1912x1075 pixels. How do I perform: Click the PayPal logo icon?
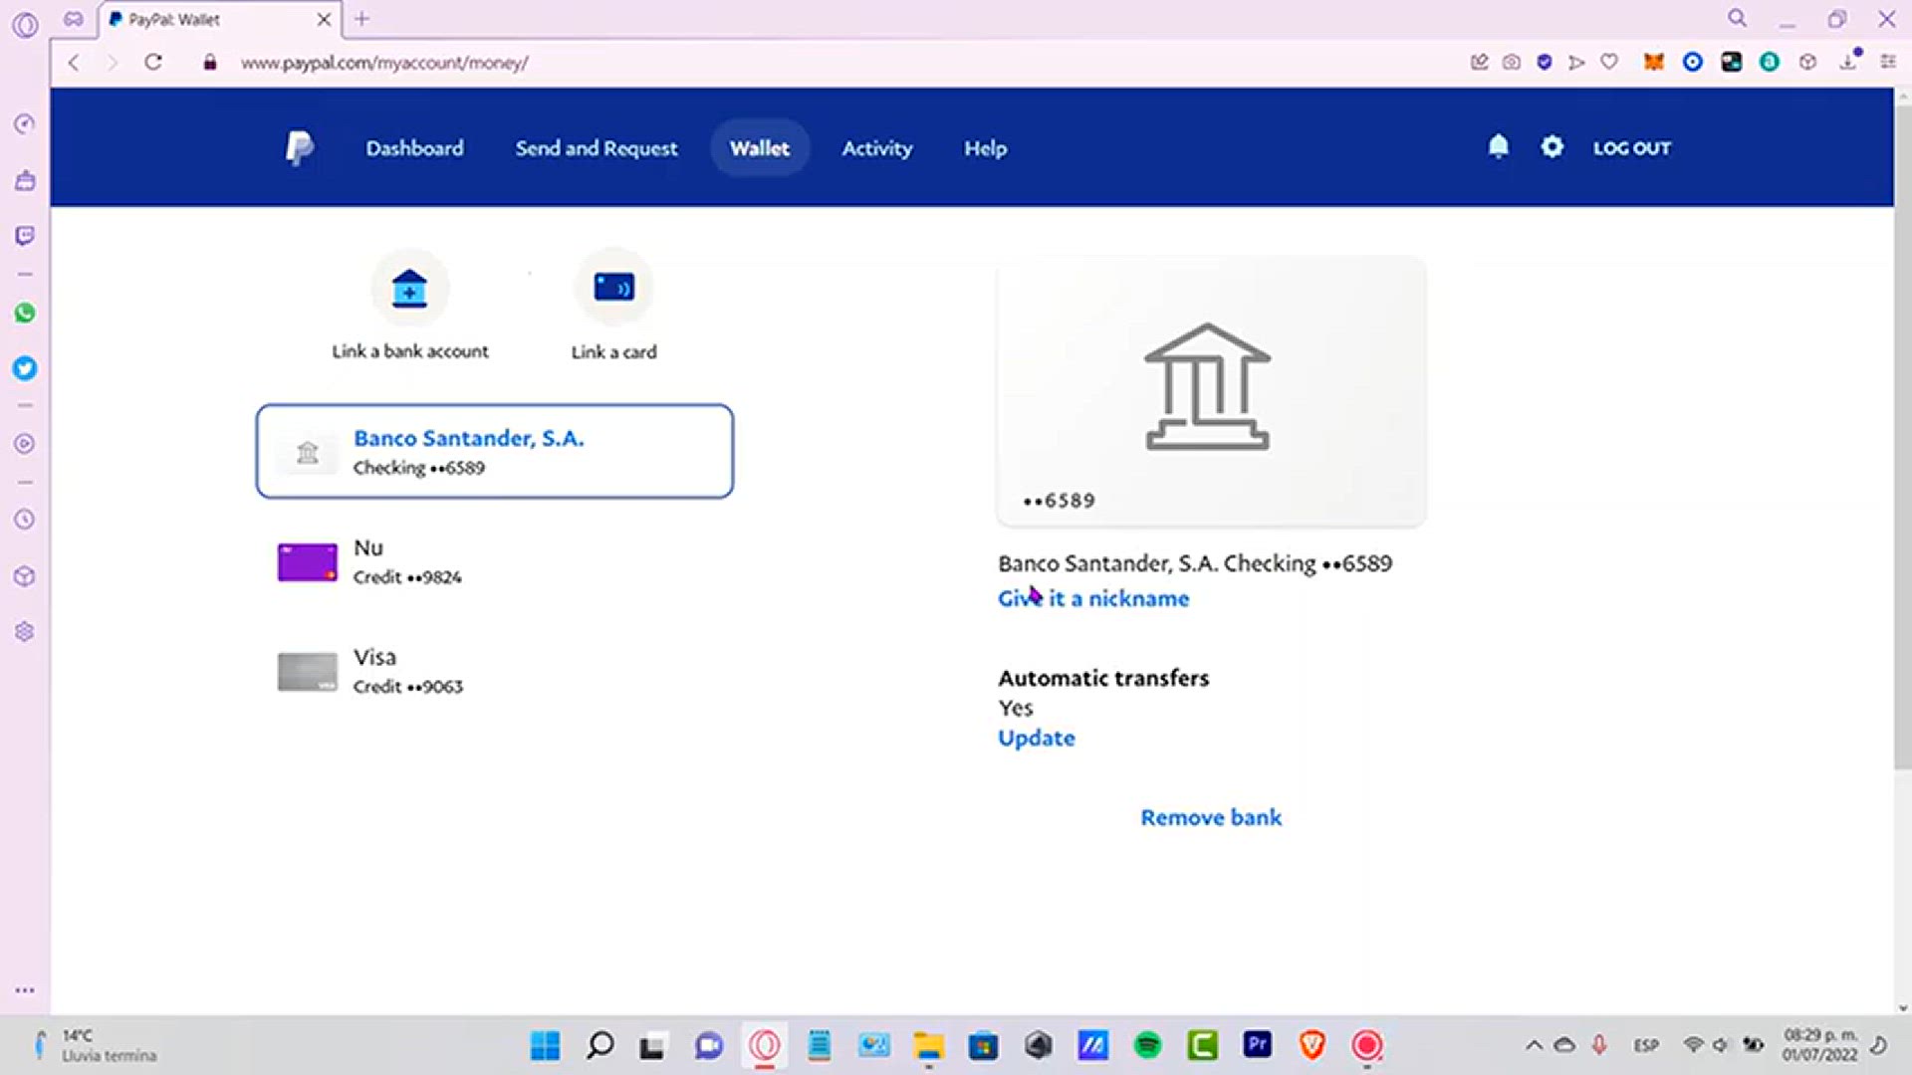pos(299,148)
